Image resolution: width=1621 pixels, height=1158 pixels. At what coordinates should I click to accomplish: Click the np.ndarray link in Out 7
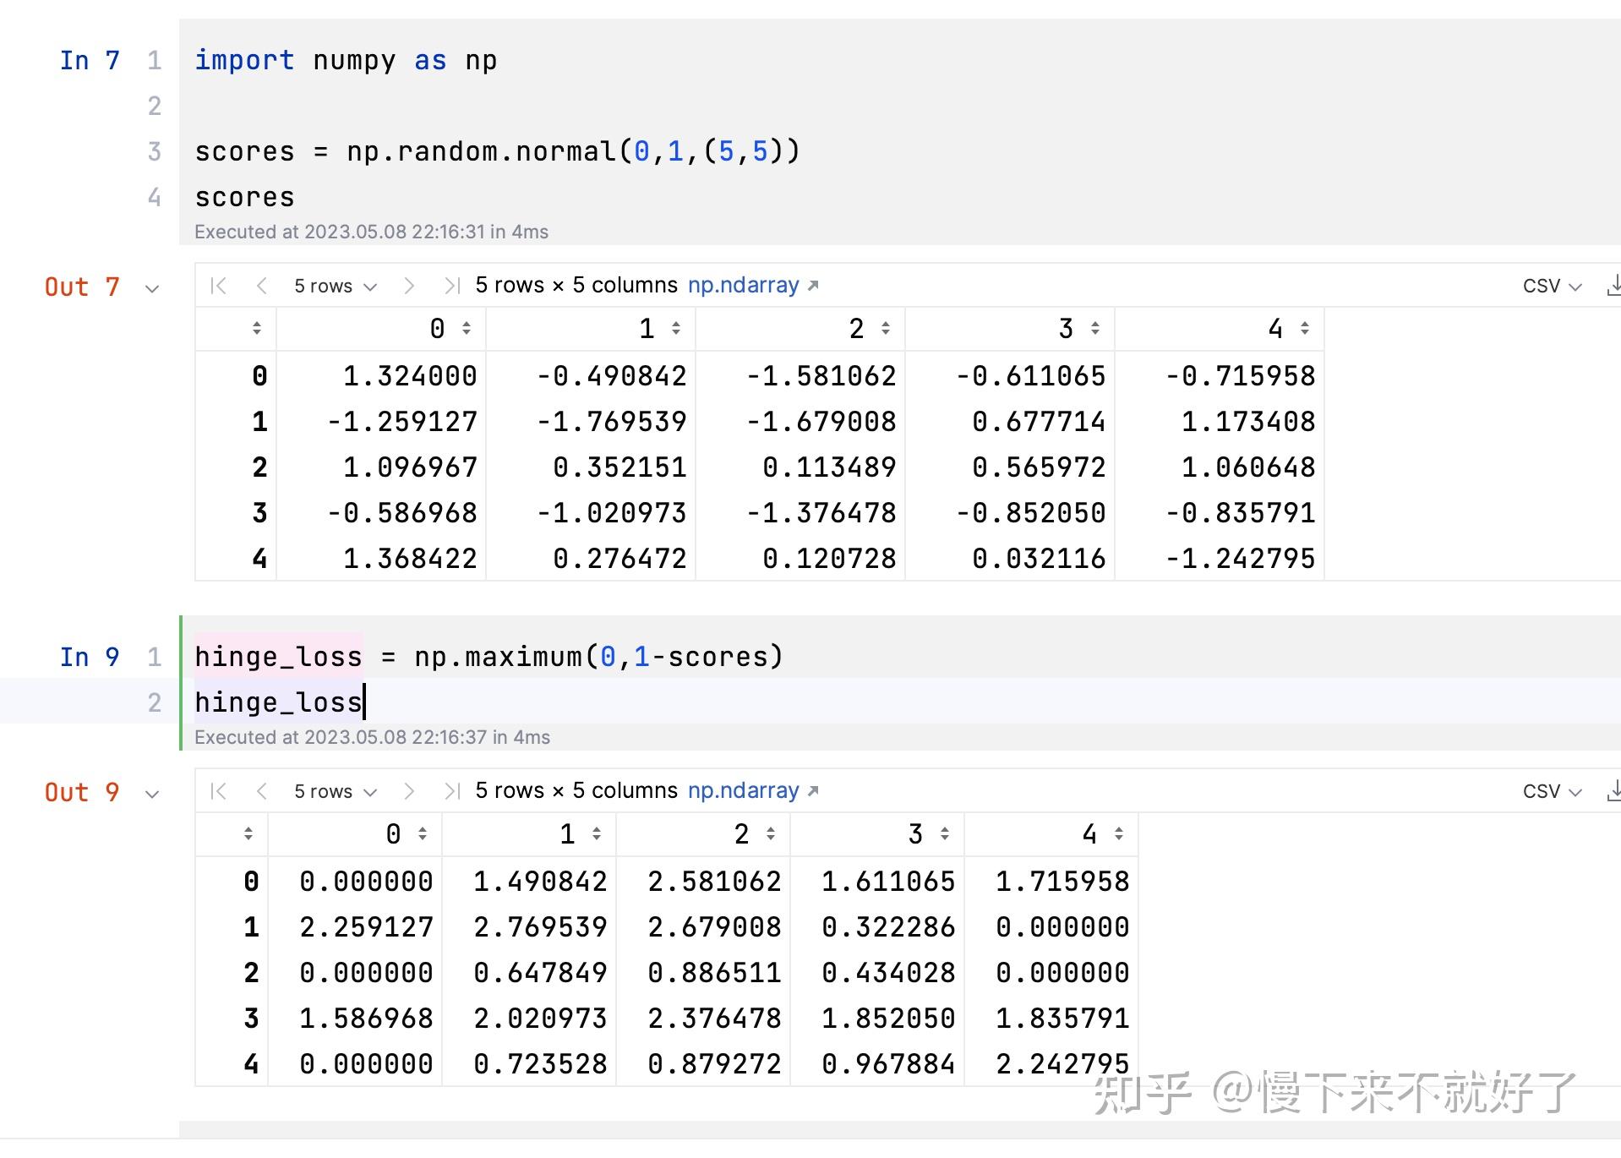pyautogui.click(x=744, y=286)
